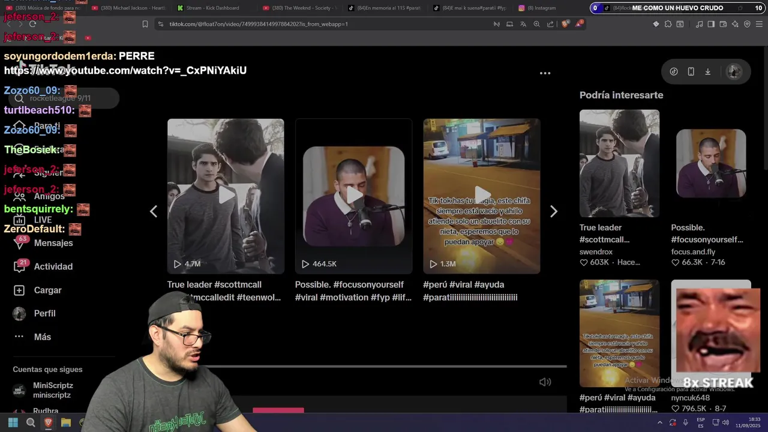Open Actividad in the TikTok sidebar
The image size is (768, 432).
[x=53, y=266]
